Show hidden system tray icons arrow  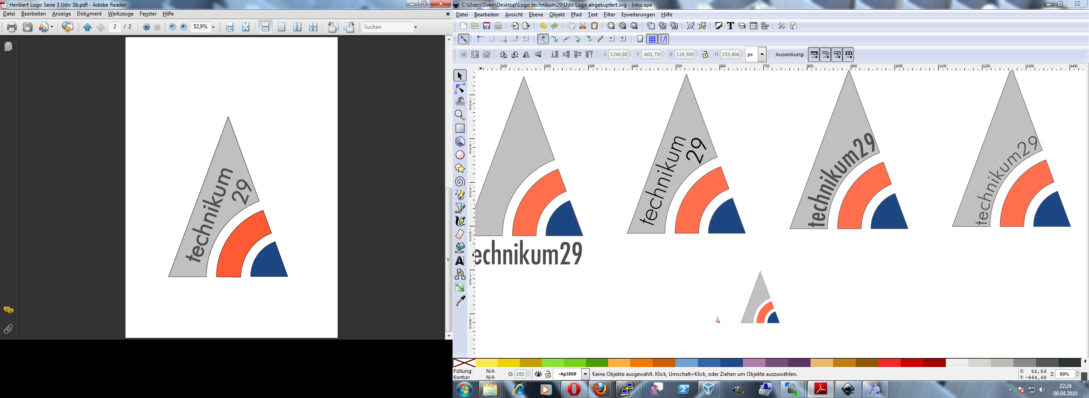click(x=1010, y=390)
